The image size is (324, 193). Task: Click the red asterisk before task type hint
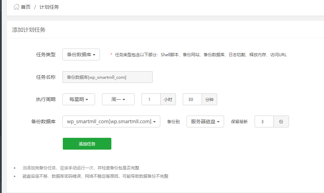[x=111, y=54]
